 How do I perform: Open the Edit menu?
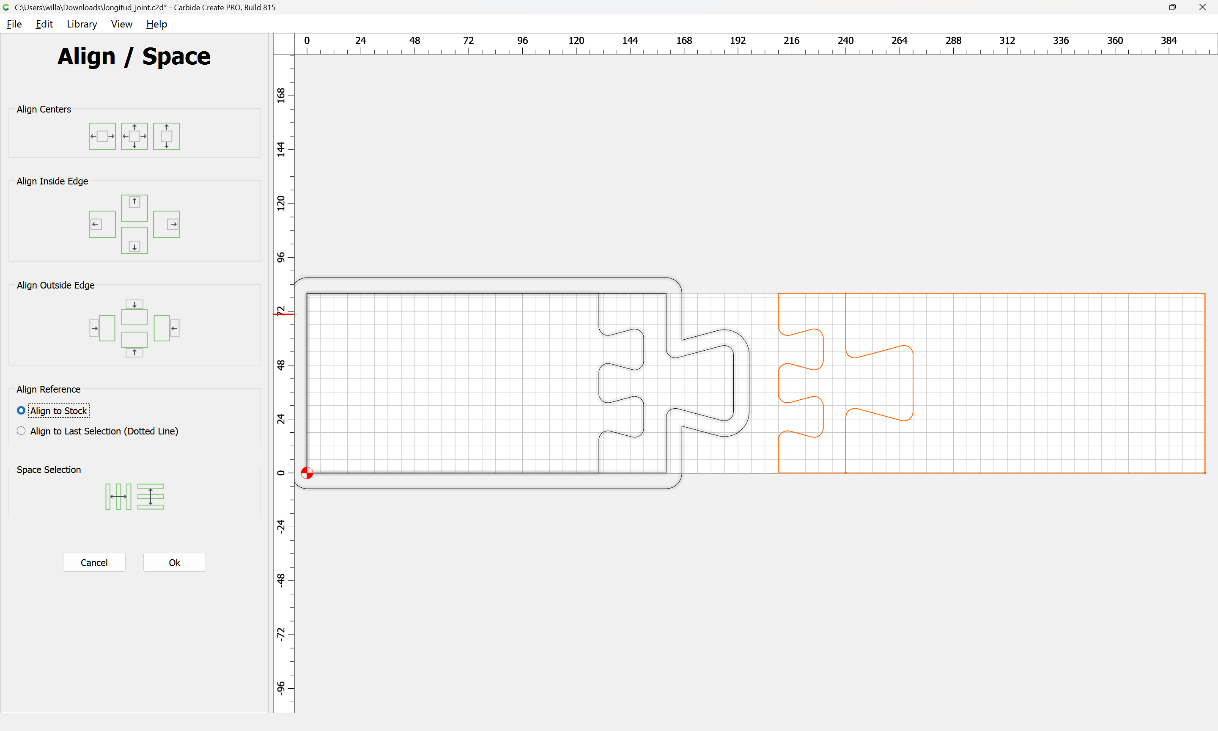(x=44, y=24)
